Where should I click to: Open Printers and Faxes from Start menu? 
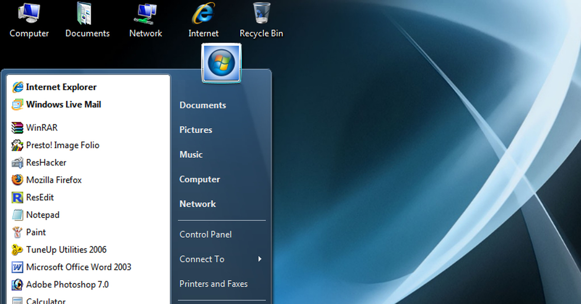coord(214,284)
